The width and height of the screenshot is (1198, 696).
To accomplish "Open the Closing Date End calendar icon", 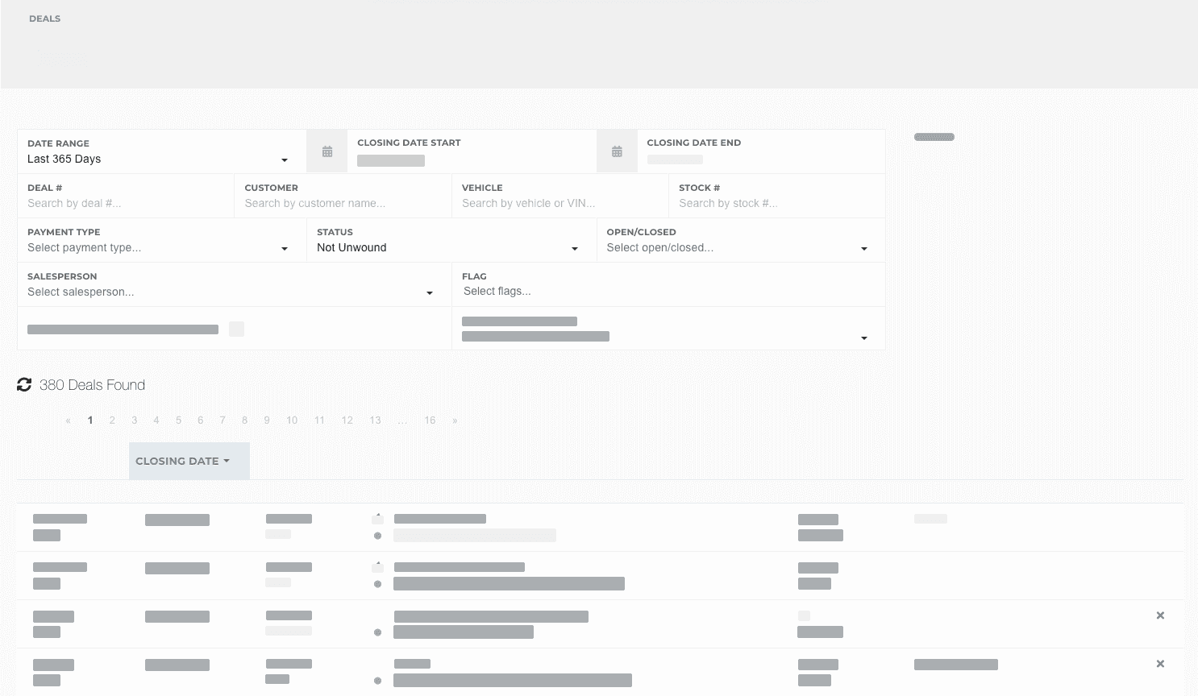I will pos(617,151).
